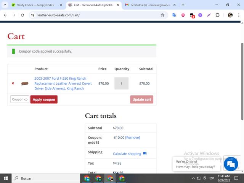Screen dimensions: 244x183
Task: Click the address bar URL leather-auto-seats.com/cart/
Action: tap(58, 15)
